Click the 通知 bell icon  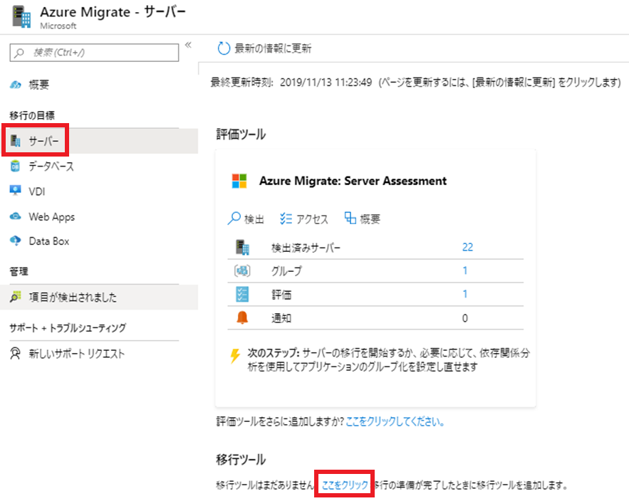(242, 317)
